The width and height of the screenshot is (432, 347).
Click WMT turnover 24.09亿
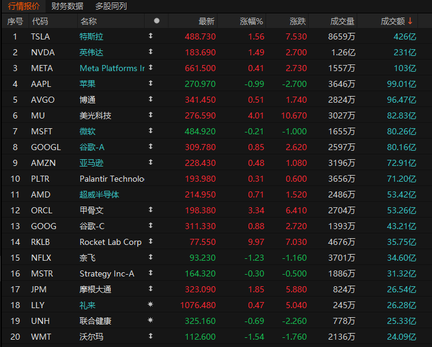[x=402, y=337]
